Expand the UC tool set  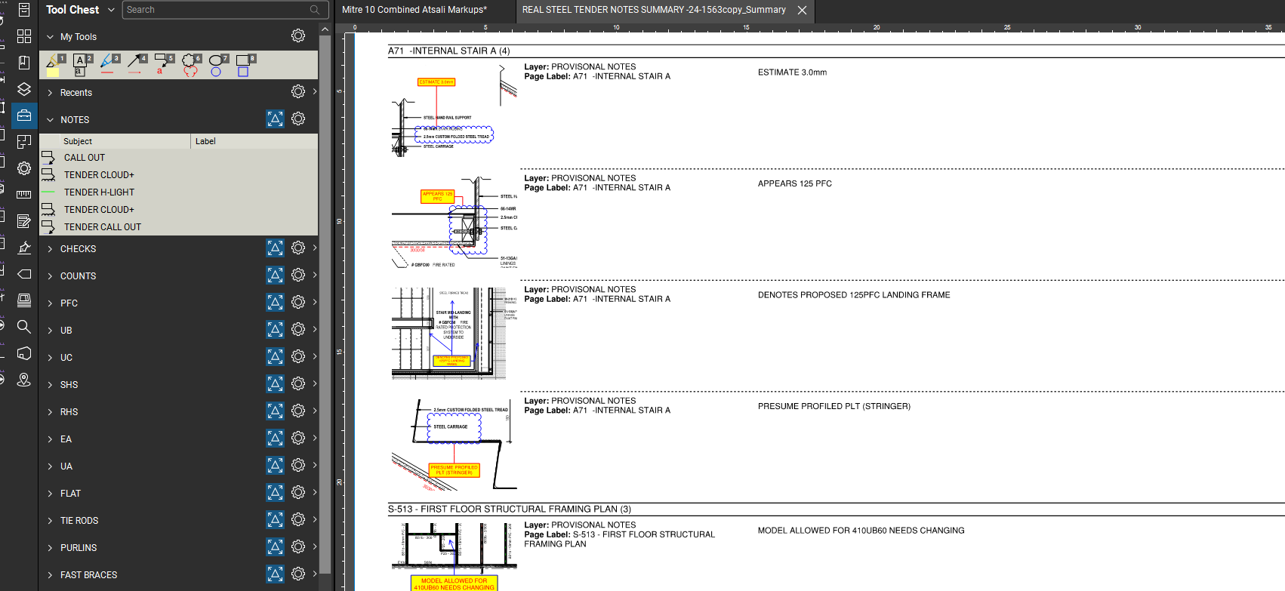(50, 357)
